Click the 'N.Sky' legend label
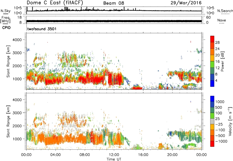This screenshot has width=233, height=161. tap(6, 11)
